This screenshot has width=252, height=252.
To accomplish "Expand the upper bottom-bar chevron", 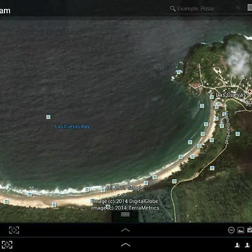I will pyautogui.click(x=125, y=230).
